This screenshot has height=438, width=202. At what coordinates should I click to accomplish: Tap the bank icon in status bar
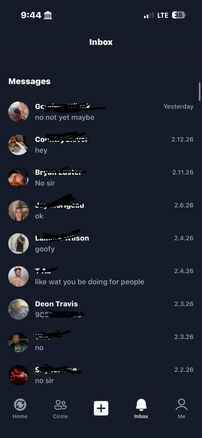48,15
